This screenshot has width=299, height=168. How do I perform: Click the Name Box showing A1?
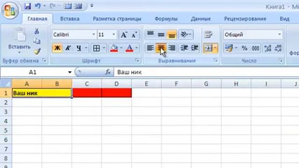(33, 72)
